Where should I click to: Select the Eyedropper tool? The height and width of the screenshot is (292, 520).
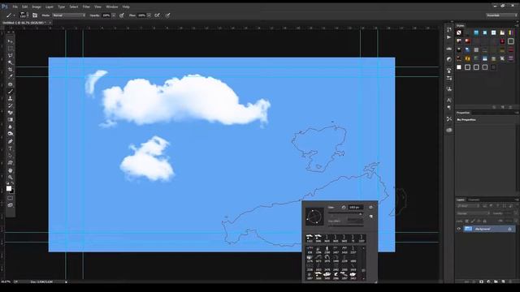click(11, 77)
